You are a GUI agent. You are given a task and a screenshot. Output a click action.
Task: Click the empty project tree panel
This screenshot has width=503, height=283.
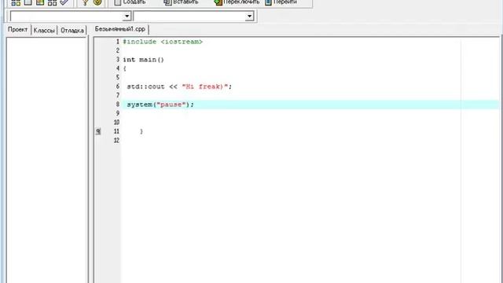coord(46,160)
